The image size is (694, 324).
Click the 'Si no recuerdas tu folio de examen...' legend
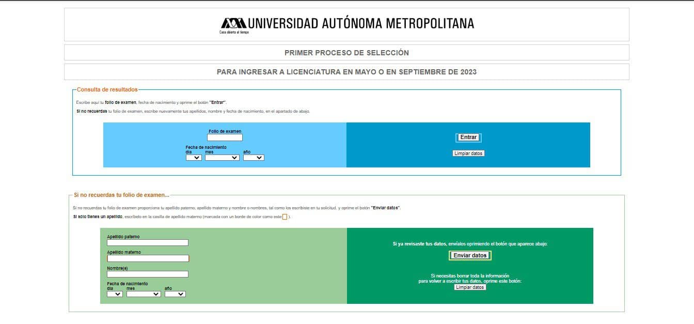121,195
